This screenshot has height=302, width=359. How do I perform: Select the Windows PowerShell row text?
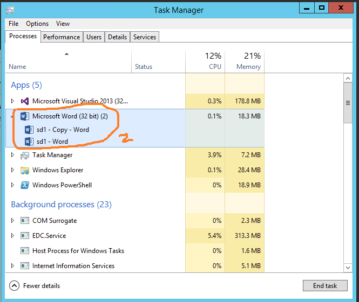click(62, 185)
